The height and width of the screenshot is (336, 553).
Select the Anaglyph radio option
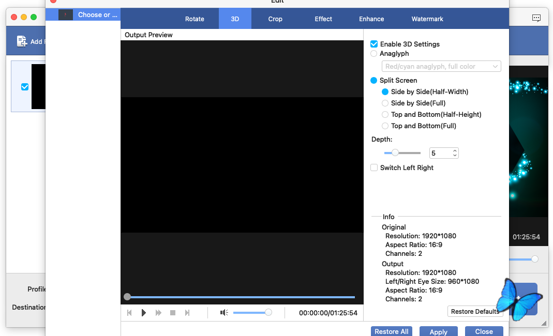pyautogui.click(x=374, y=54)
